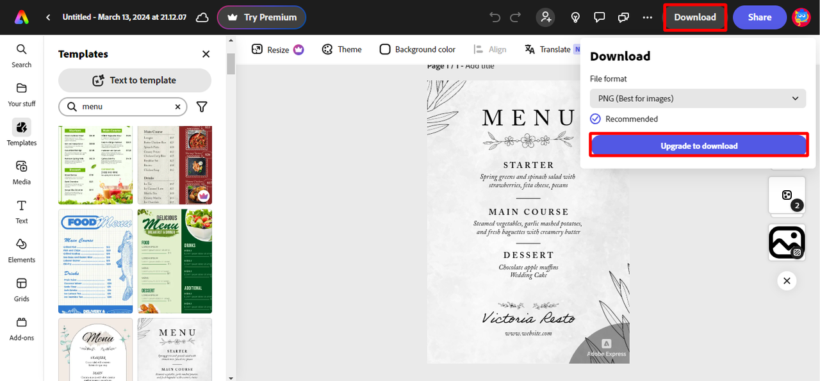Open the background image icon button
This screenshot has height=381, width=820.
pyautogui.click(x=787, y=242)
